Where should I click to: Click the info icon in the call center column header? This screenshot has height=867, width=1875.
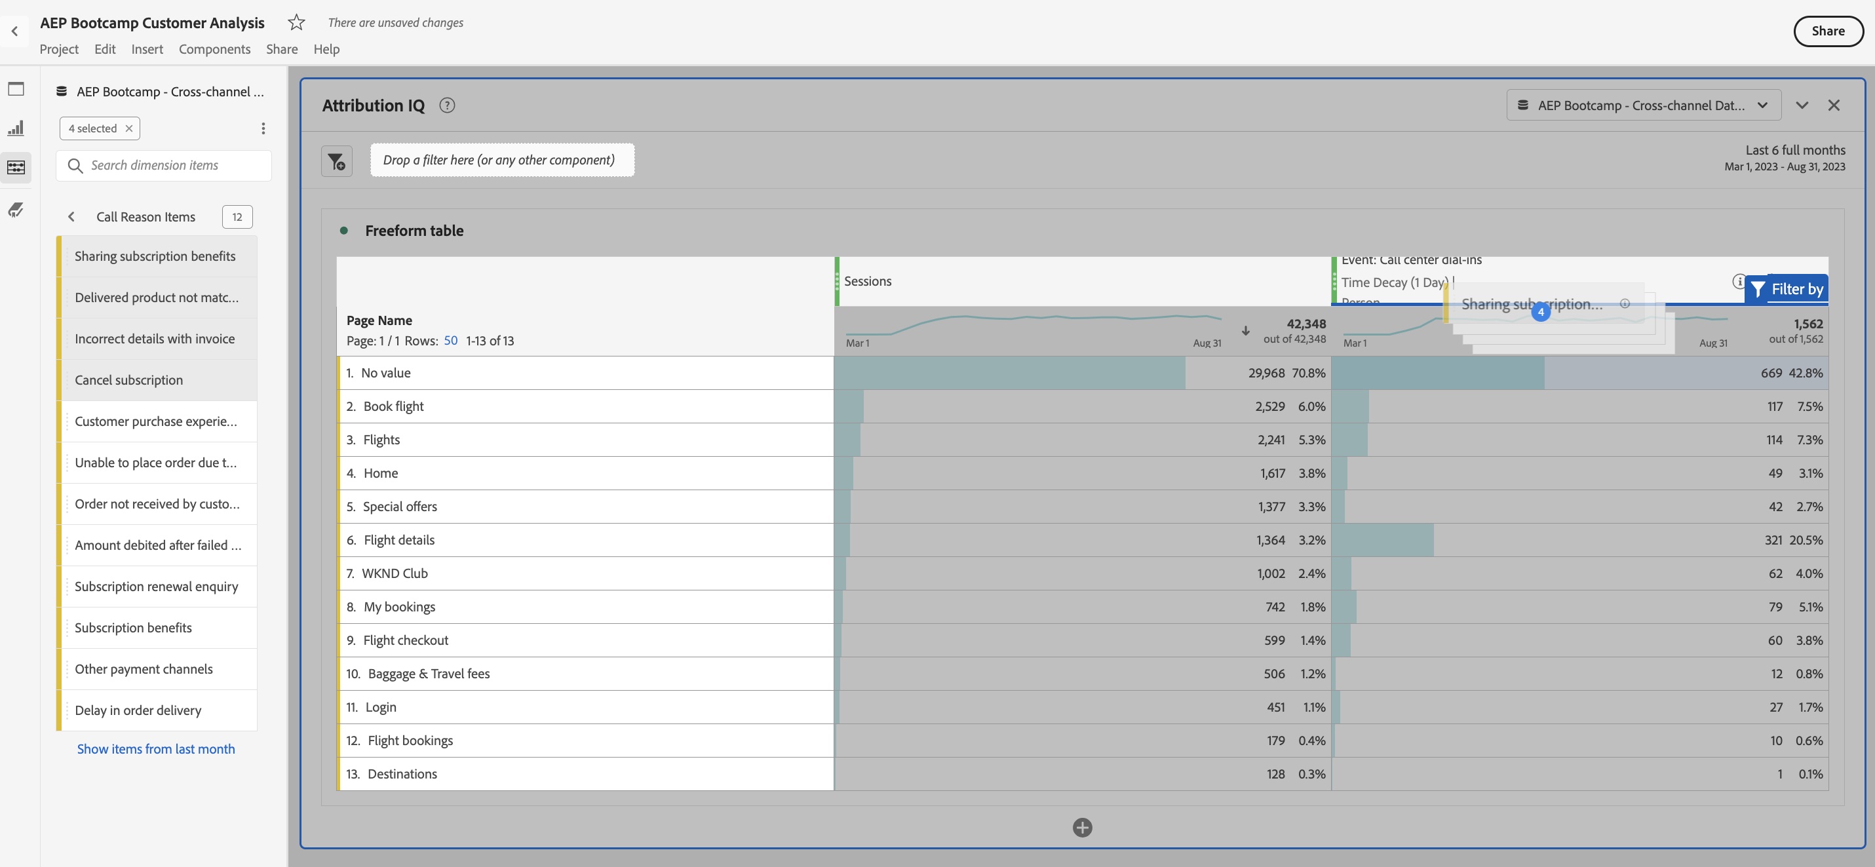(1738, 281)
